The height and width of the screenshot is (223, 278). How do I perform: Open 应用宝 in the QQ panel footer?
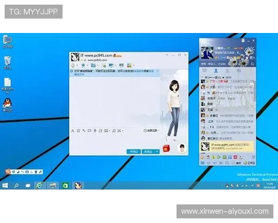click(x=249, y=163)
